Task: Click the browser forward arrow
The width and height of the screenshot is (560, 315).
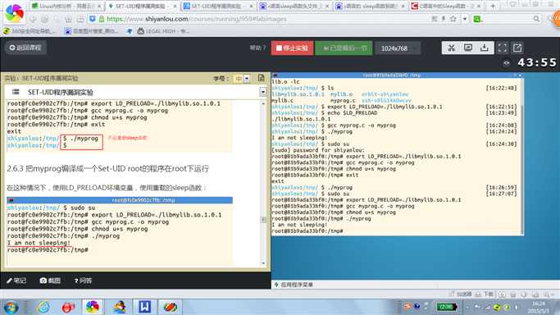Action: pos(44,19)
